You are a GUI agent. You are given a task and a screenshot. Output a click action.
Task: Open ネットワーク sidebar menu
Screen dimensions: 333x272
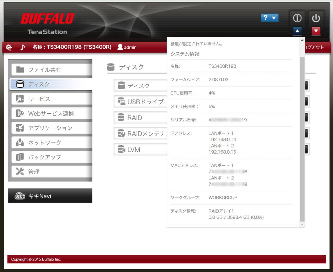52,143
